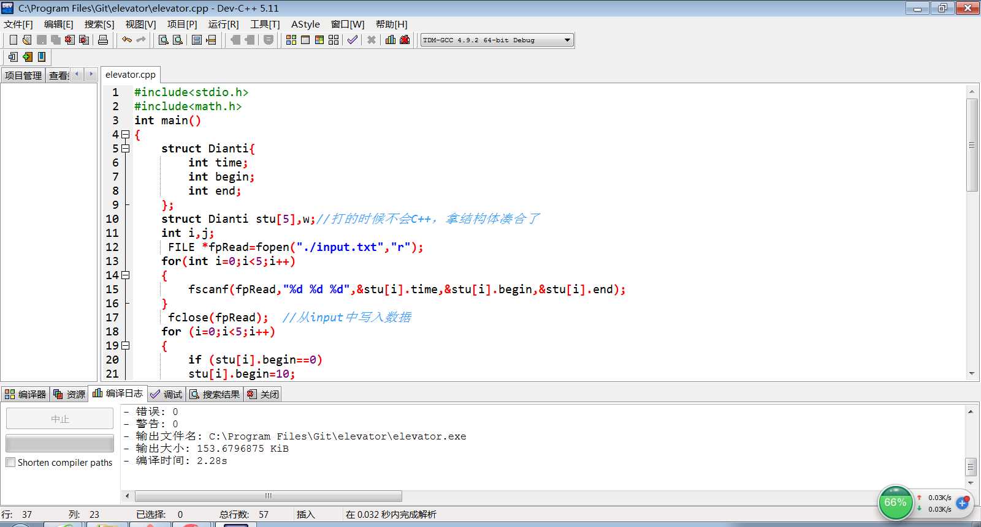Click the Rebuild All icon

(x=334, y=40)
